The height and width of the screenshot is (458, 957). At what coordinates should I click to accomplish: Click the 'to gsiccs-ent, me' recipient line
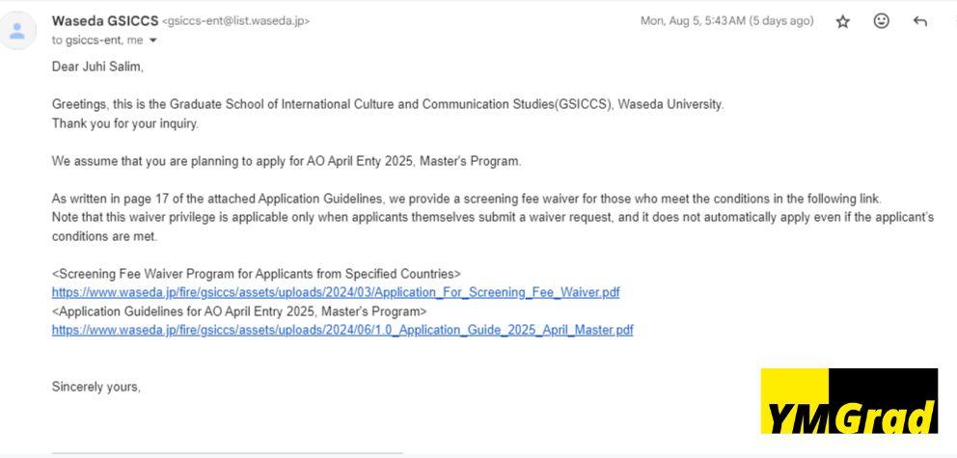click(97, 40)
